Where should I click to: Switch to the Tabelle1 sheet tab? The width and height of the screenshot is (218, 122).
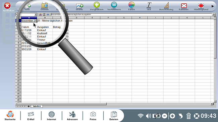point(37,106)
